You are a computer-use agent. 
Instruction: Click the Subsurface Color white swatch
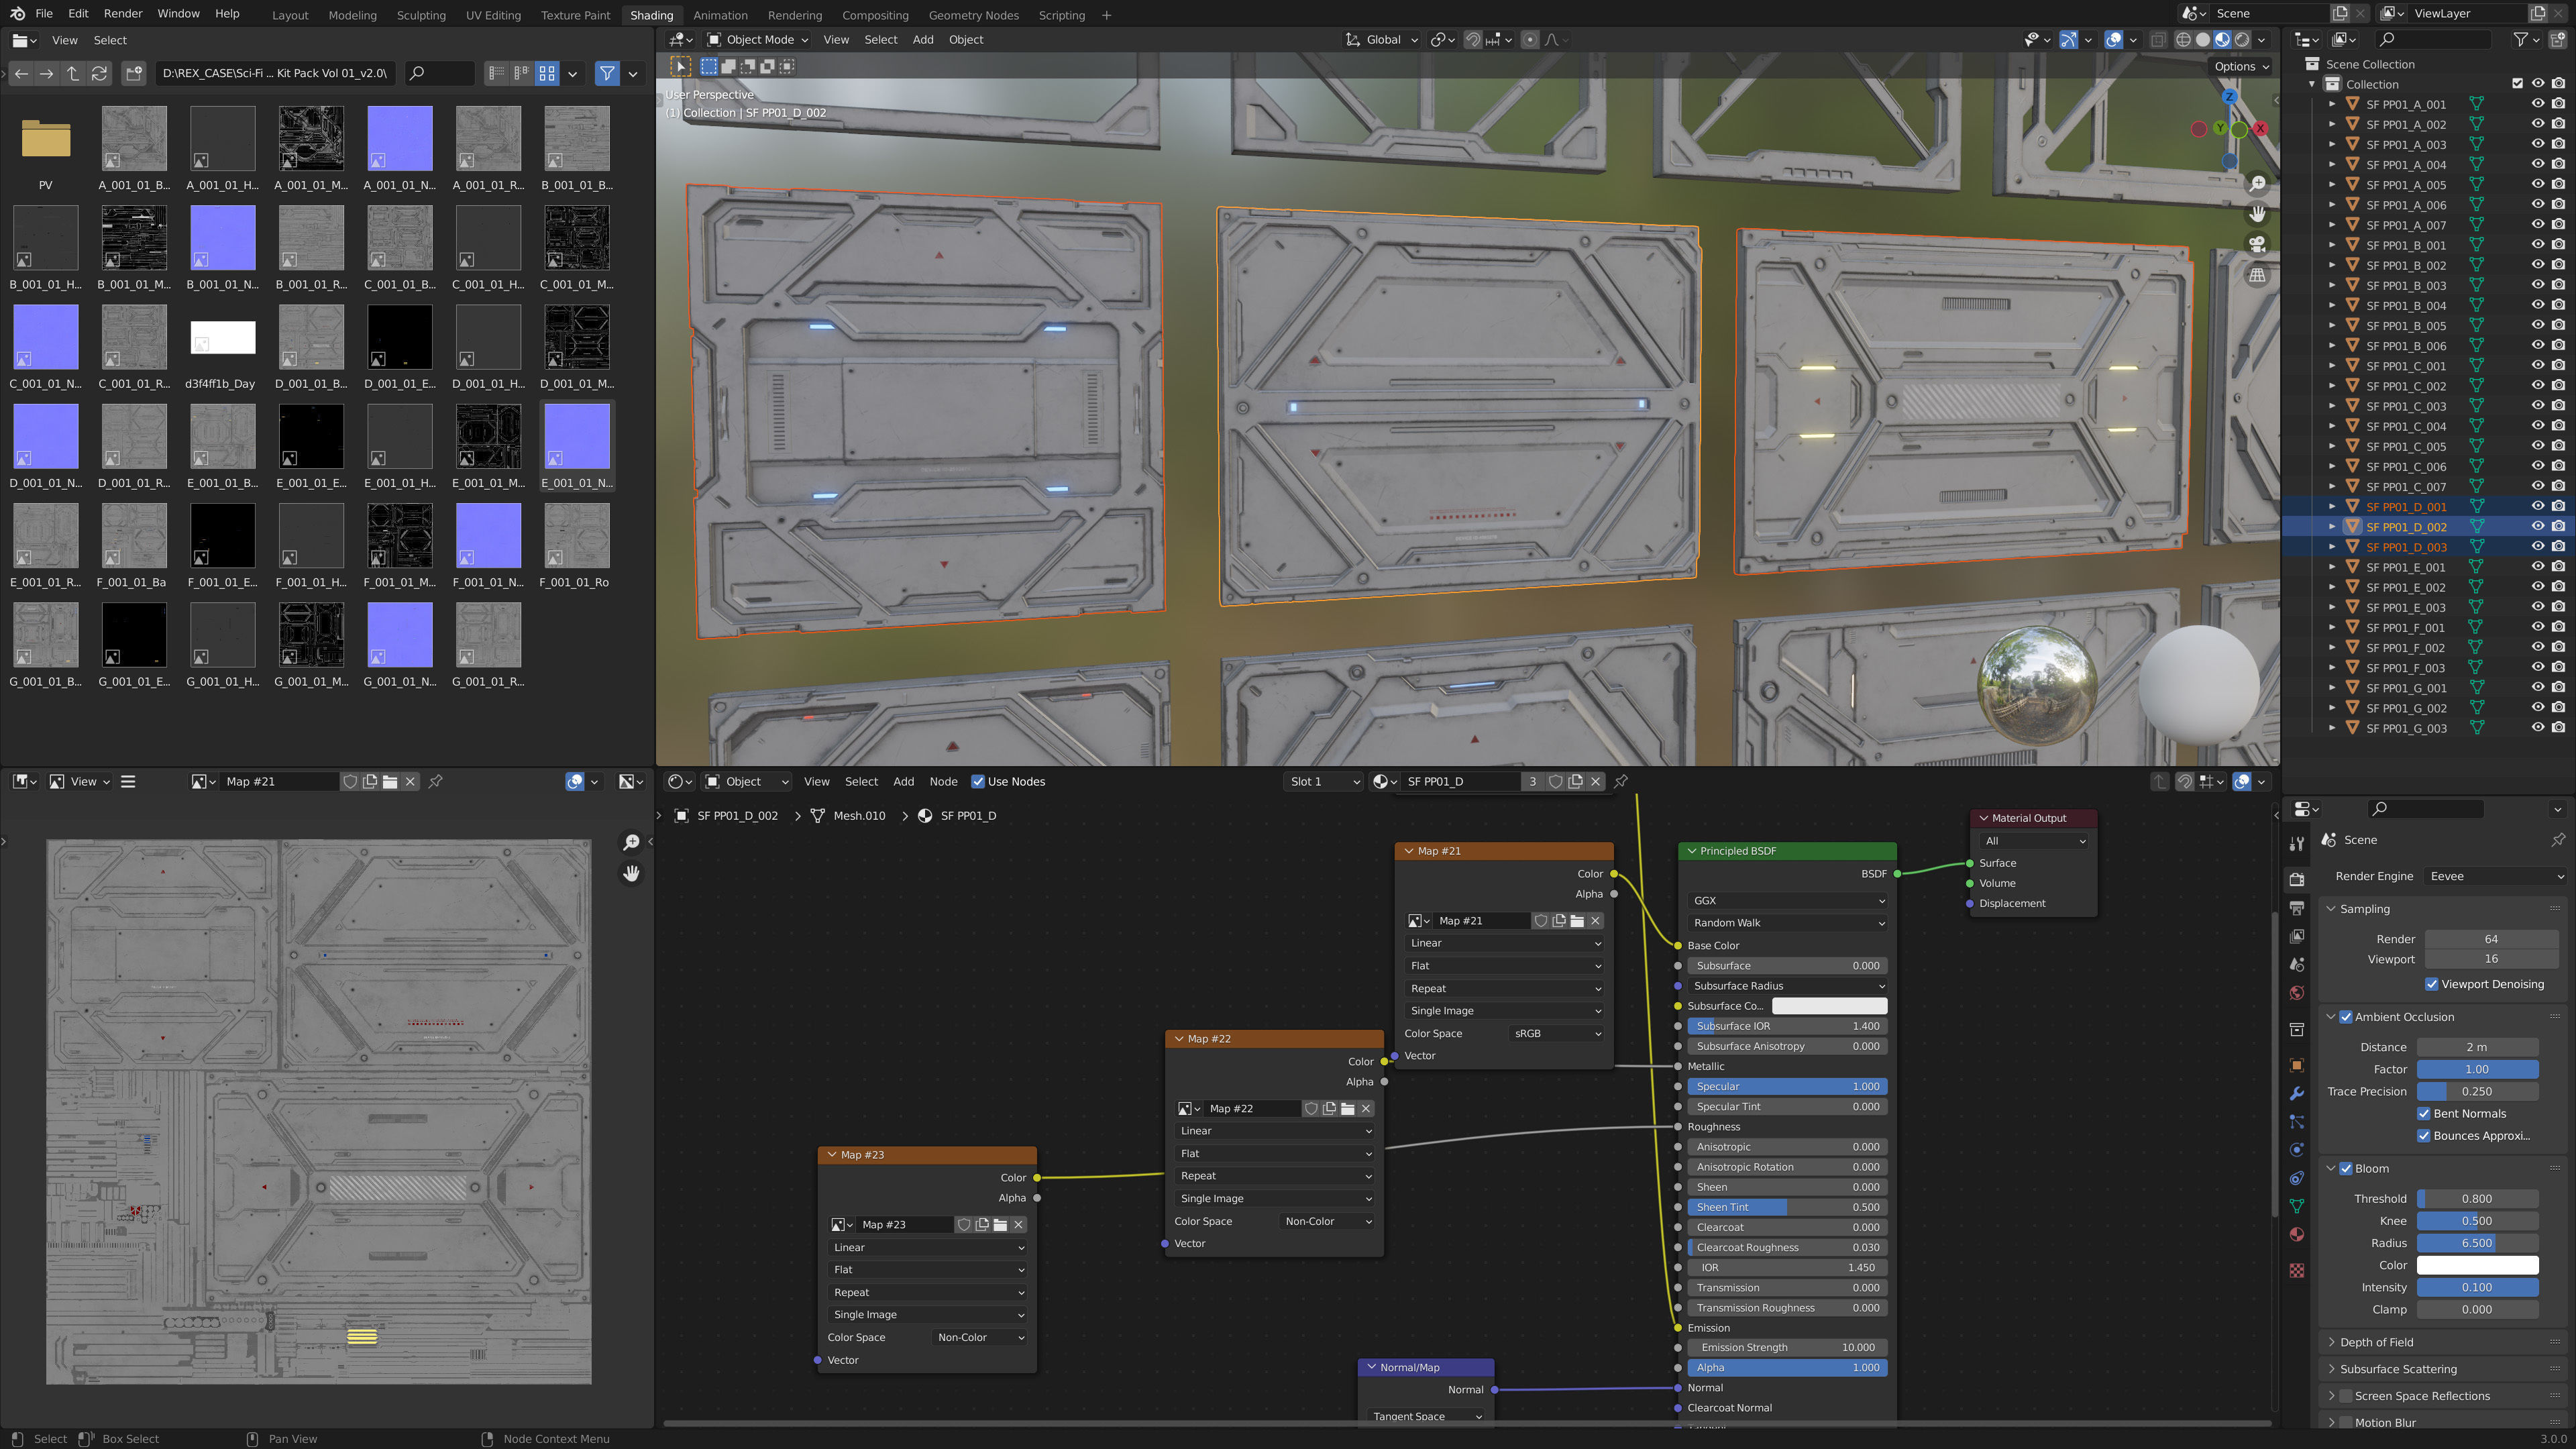point(1829,1006)
